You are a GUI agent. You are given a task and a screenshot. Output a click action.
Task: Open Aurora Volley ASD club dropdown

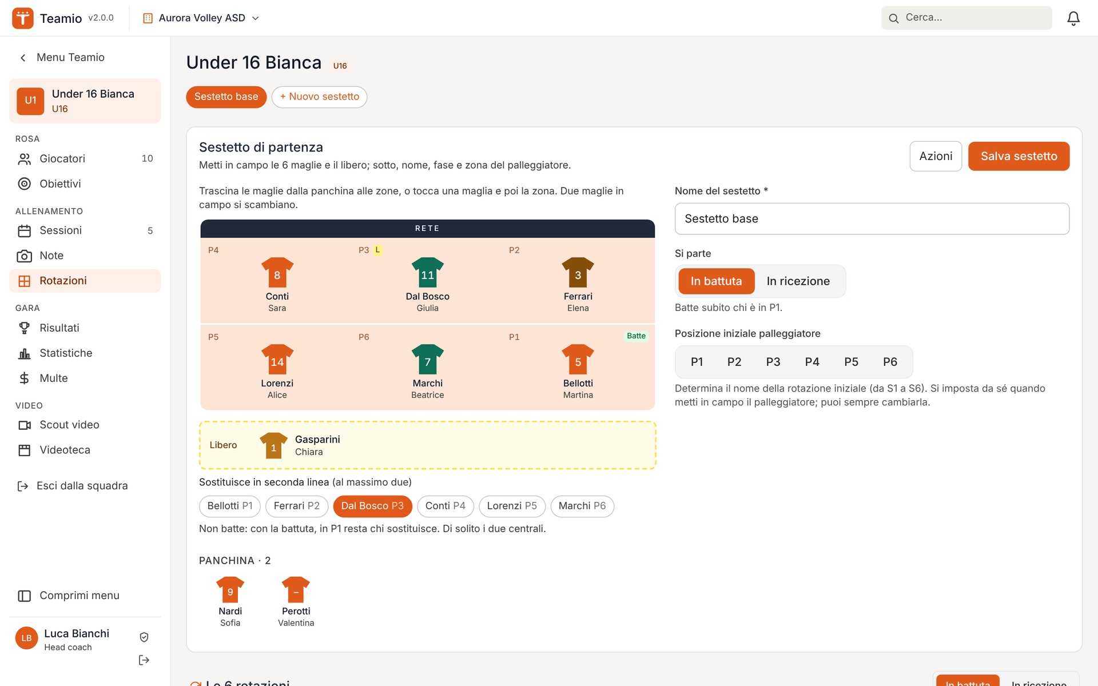coord(201,18)
